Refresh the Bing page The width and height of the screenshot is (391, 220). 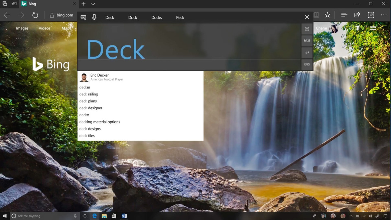click(35, 15)
